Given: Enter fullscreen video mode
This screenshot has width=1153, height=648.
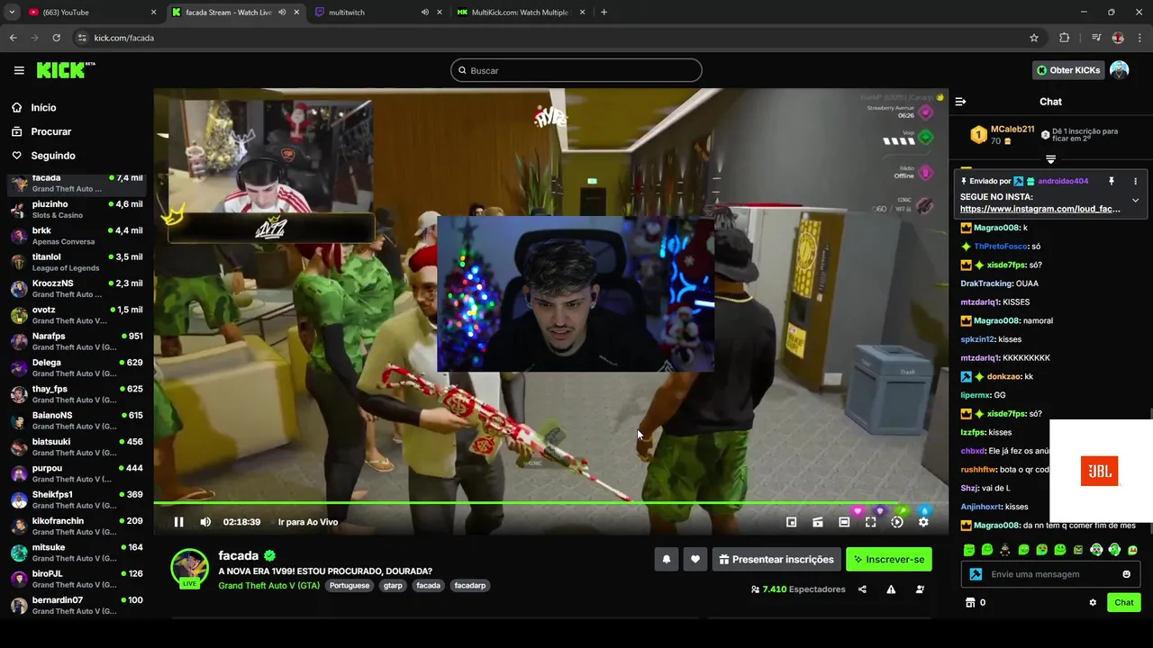Looking at the screenshot, I should (x=870, y=522).
